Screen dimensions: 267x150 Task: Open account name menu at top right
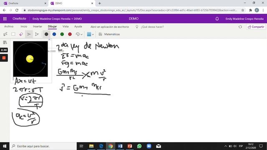(244, 19)
